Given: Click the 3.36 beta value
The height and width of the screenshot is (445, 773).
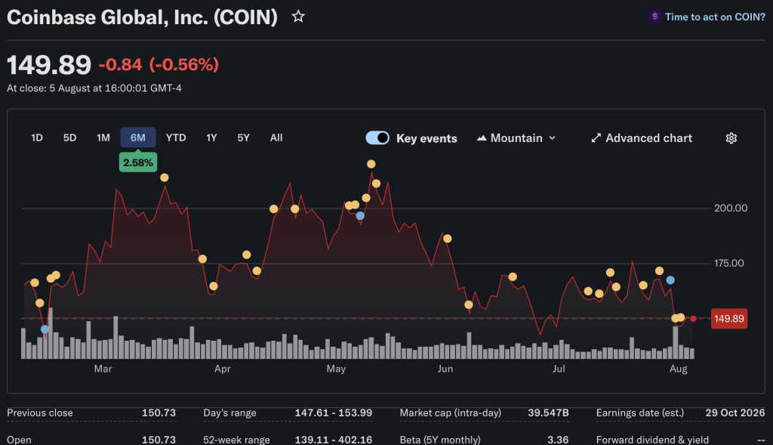Looking at the screenshot, I should click(558, 440).
